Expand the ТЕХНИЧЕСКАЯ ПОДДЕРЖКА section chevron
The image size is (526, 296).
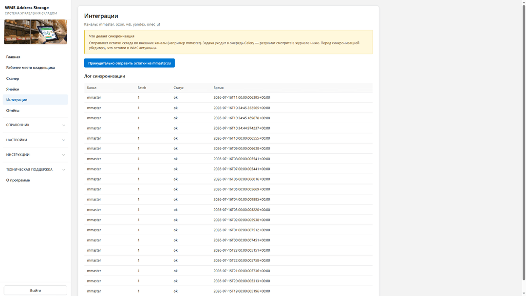pos(63,169)
